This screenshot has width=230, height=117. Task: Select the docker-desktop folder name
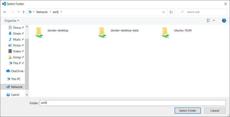tap(58, 30)
